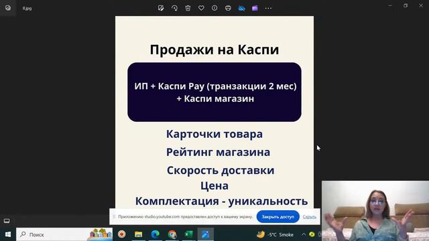
Task: Open the Edit image tool
Action: point(161,8)
